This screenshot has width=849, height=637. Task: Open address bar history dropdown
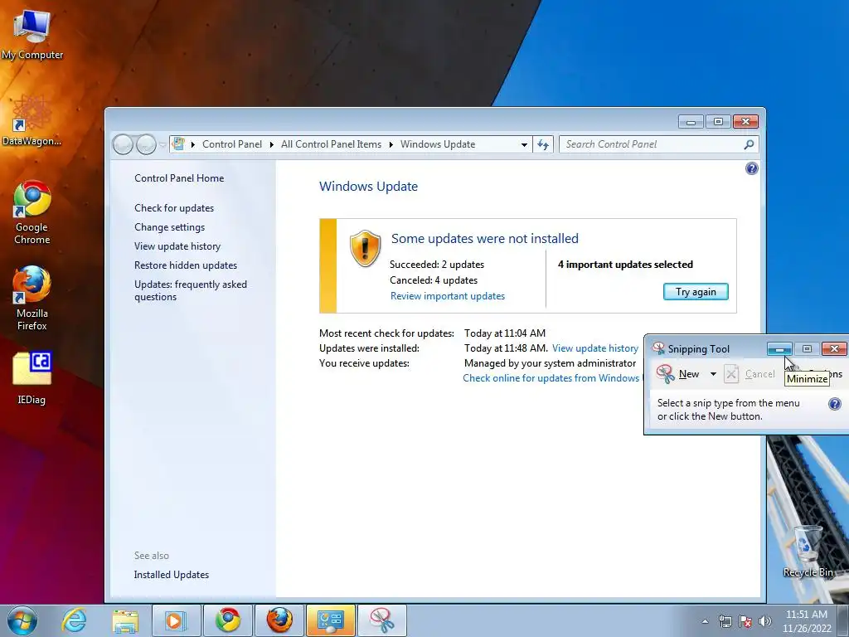[524, 144]
